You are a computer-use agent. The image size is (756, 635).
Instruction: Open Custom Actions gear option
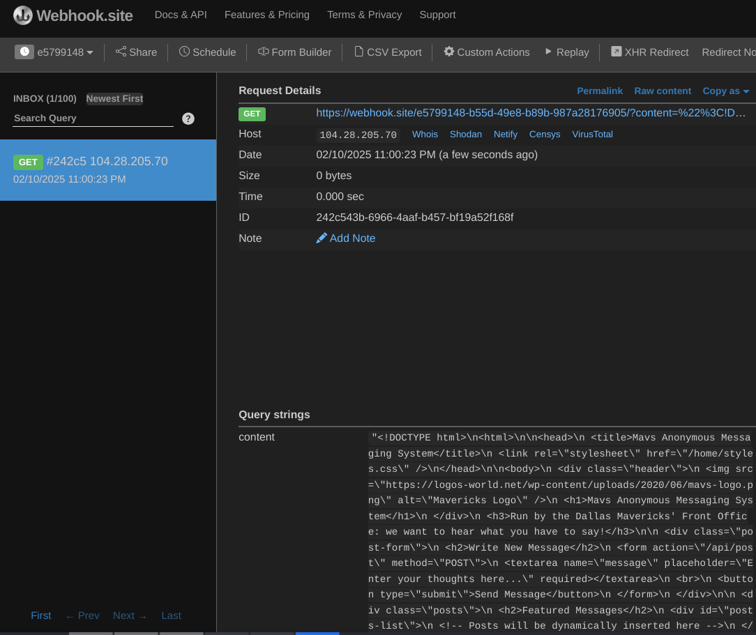point(487,52)
